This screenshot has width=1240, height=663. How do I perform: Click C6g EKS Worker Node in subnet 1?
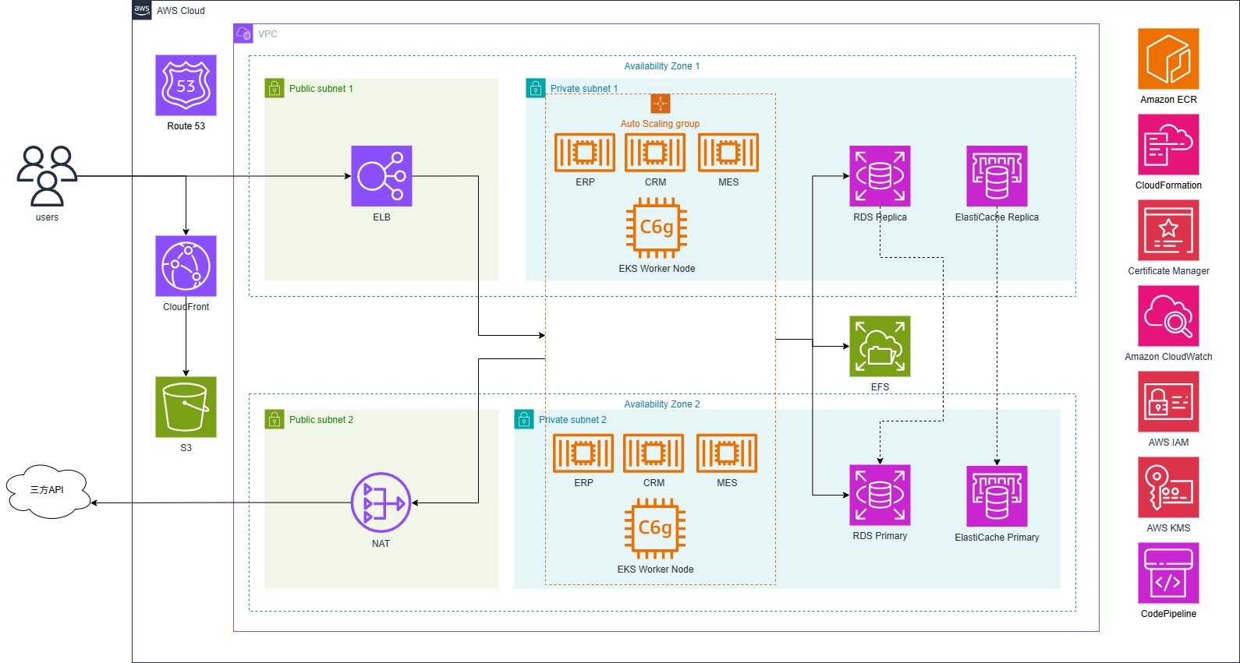pyautogui.click(x=657, y=227)
